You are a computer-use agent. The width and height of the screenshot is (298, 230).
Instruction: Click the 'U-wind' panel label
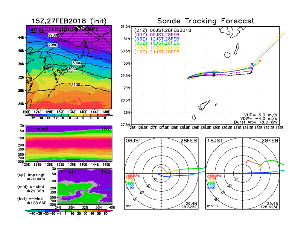point(38,129)
